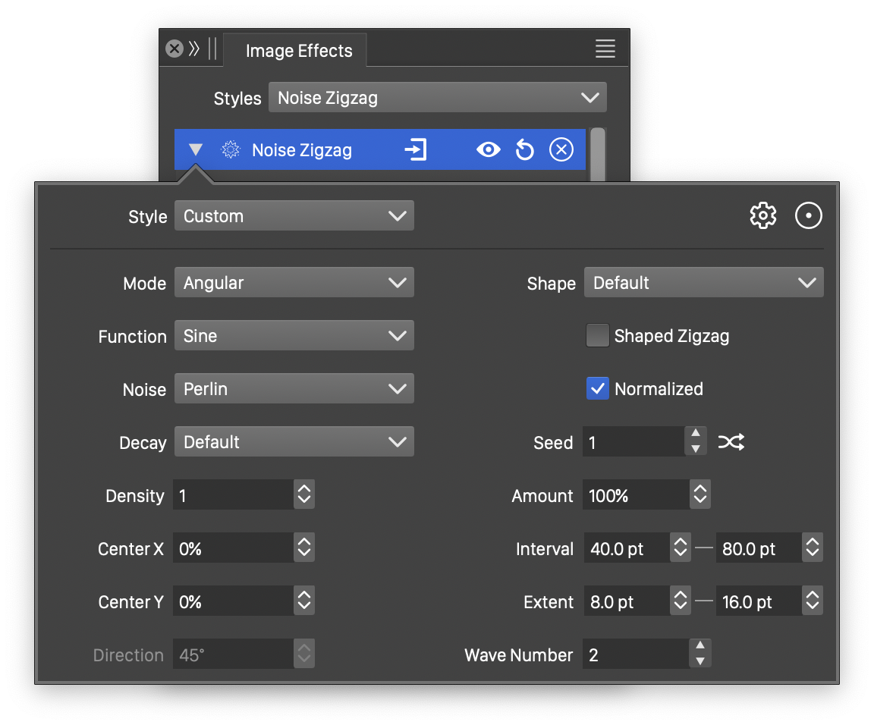Image resolution: width=874 pixels, height=725 pixels.
Task: Expand the Function dropdown showing Sine
Action: coord(294,336)
